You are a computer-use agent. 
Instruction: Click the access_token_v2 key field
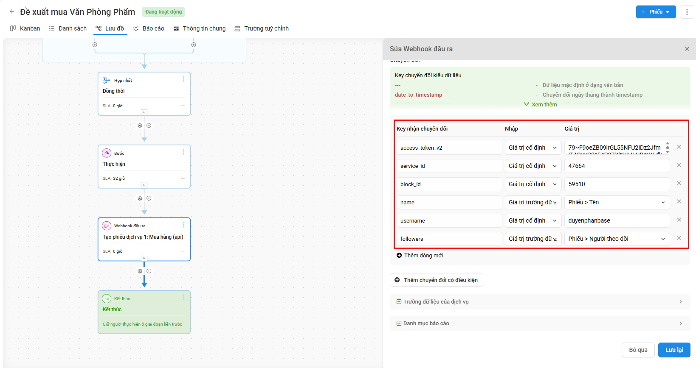pyautogui.click(x=449, y=148)
